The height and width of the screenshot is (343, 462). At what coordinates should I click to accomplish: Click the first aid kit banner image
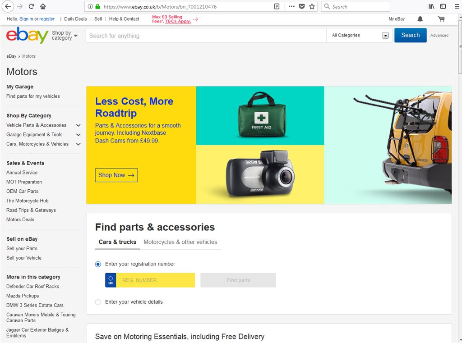(260, 116)
